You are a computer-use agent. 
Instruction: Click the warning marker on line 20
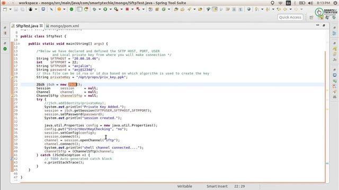coord(12,77)
